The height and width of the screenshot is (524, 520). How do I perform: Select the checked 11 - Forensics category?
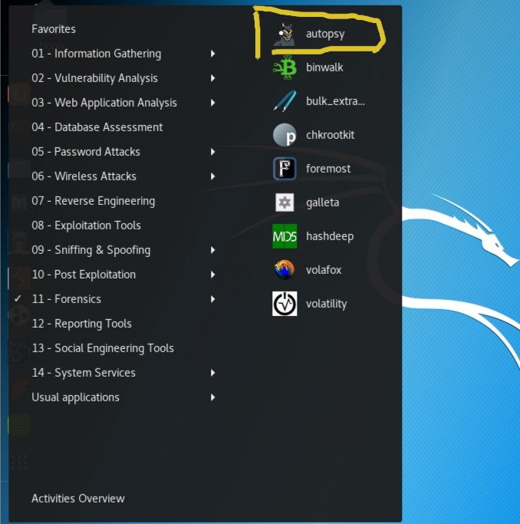67,299
